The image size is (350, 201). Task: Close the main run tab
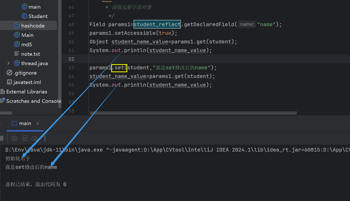(38, 124)
